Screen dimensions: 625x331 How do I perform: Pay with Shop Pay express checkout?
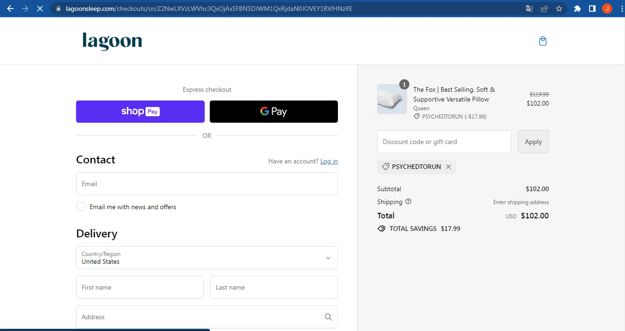click(x=140, y=112)
